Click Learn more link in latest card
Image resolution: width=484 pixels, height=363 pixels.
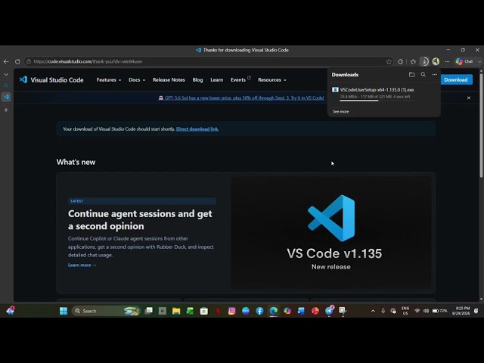point(82,265)
